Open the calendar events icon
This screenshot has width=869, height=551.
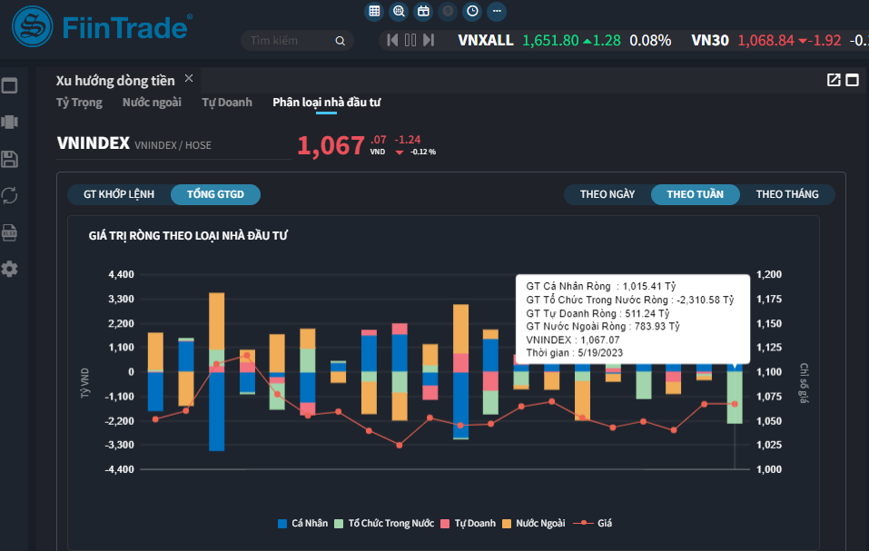[x=423, y=12]
